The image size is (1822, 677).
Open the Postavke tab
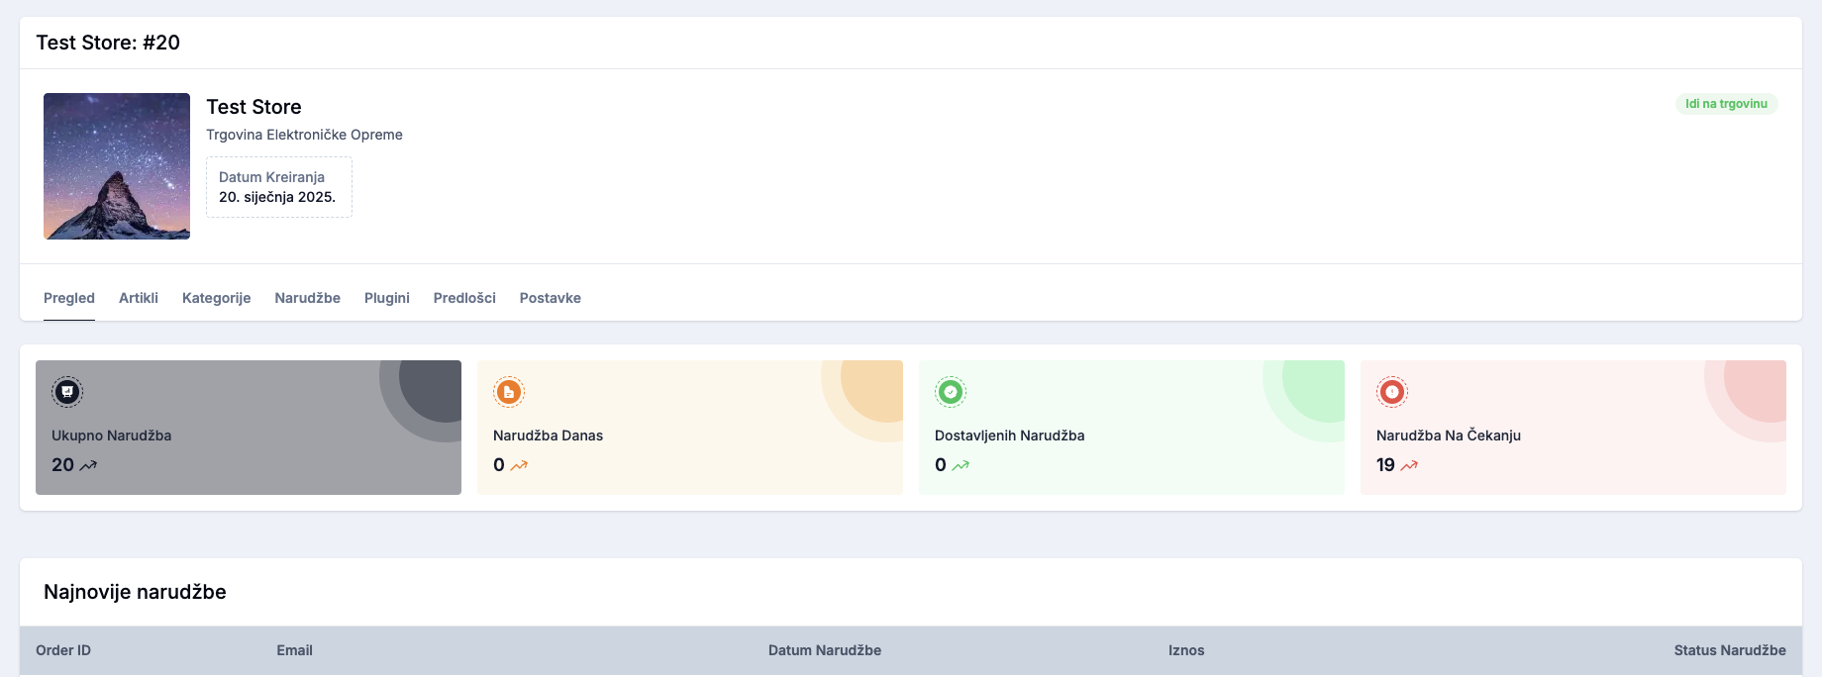tap(551, 298)
